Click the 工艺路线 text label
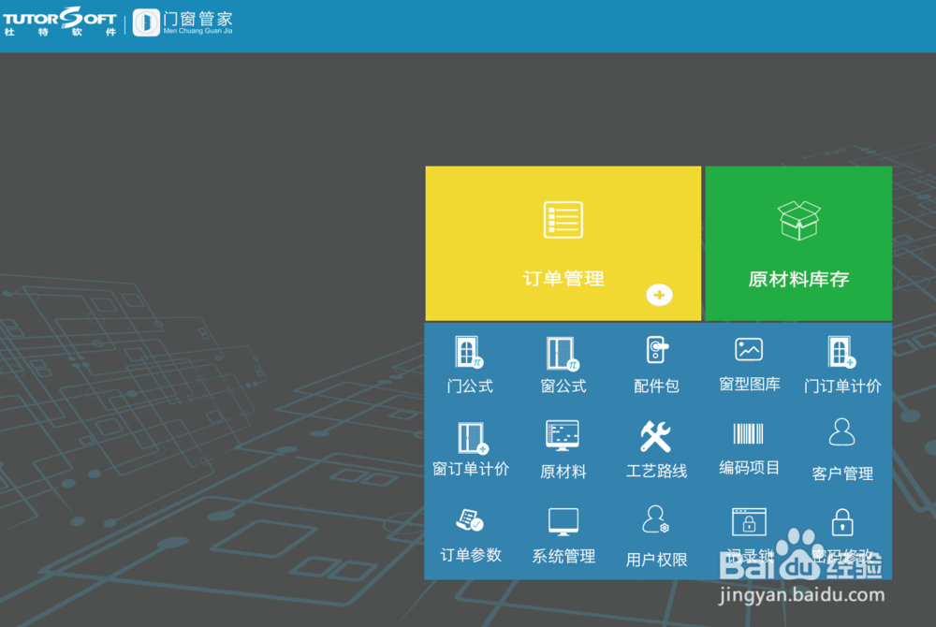Viewport: 936px width, 627px height. click(x=656, y=472)
